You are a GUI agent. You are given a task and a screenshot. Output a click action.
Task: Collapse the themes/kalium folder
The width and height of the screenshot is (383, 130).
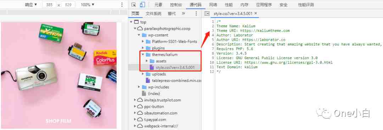[x=143, y=55]
